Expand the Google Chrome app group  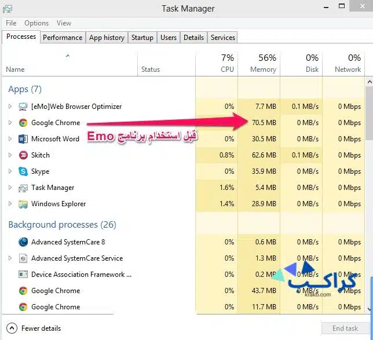click(10, 123)
